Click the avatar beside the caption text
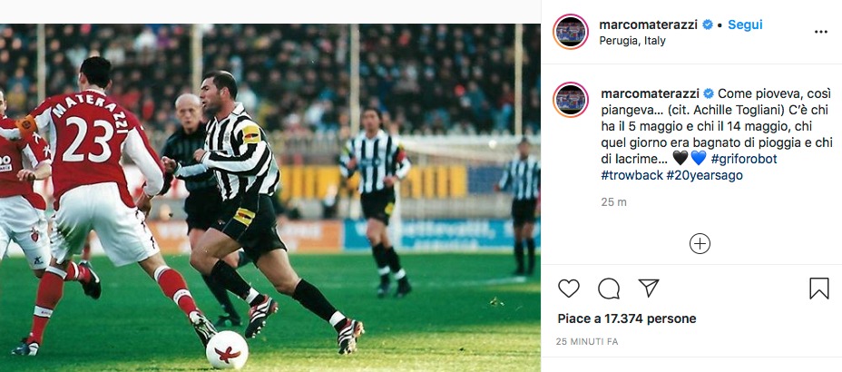Viewport: 842px width, 372px height. (x=572, y=101)
